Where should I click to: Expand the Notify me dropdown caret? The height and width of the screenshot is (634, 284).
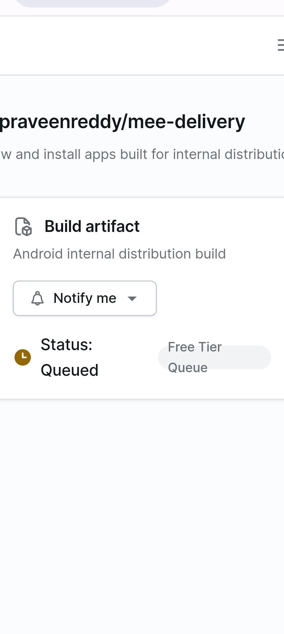click(x=132, y=299)
